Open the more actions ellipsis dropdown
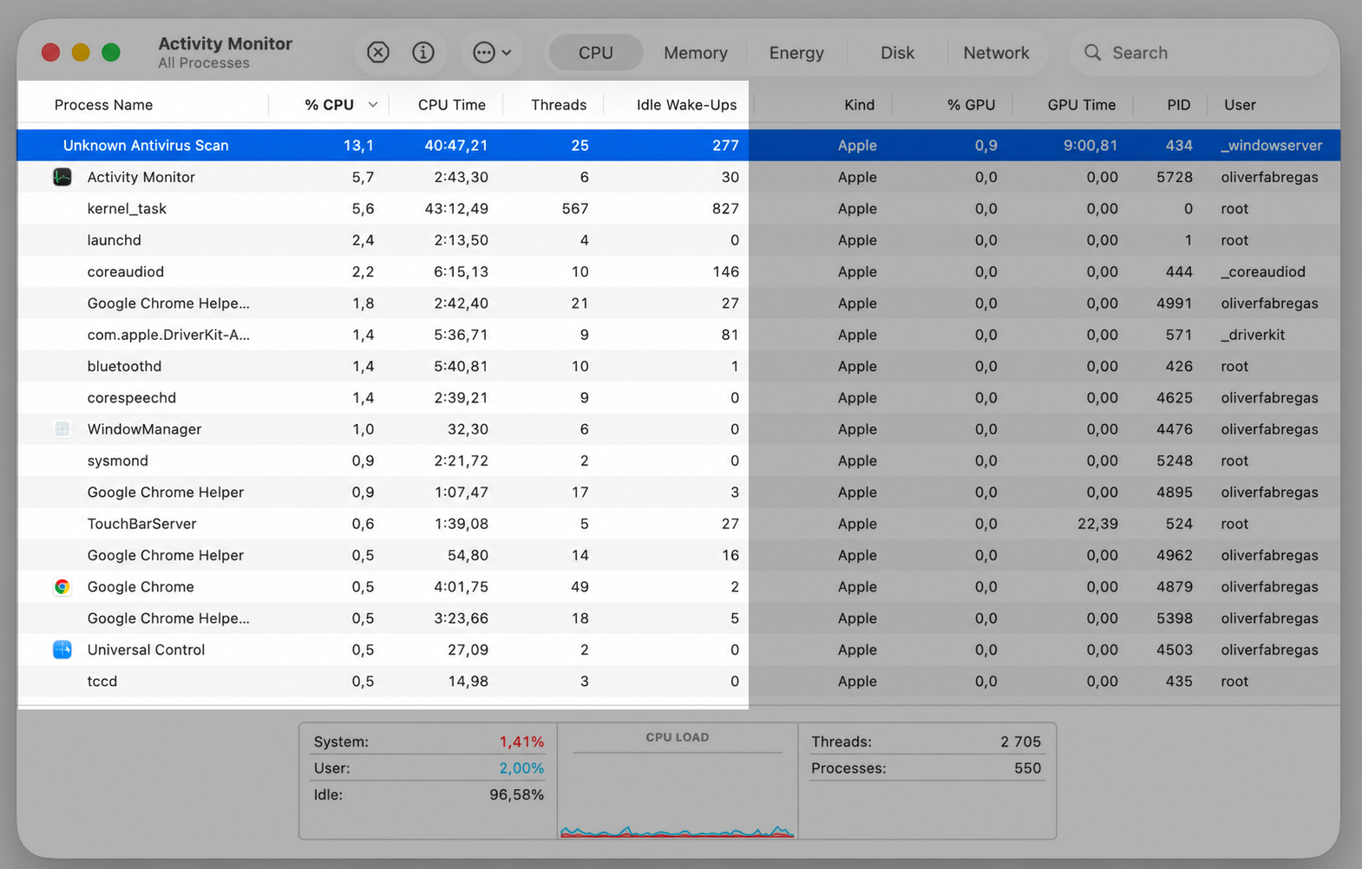The height and width of the screenshot is (869, 1362). tap(492, 52)
